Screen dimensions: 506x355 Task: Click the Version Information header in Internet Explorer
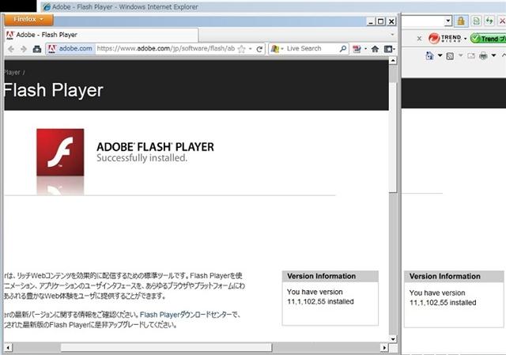coord(454,277)
